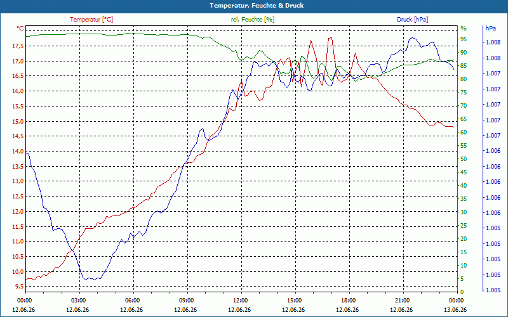This screenshot has height=317, width=508.
Task: Click the '03:00' time label
Action: pyautogui.click(x=77, y=301)
